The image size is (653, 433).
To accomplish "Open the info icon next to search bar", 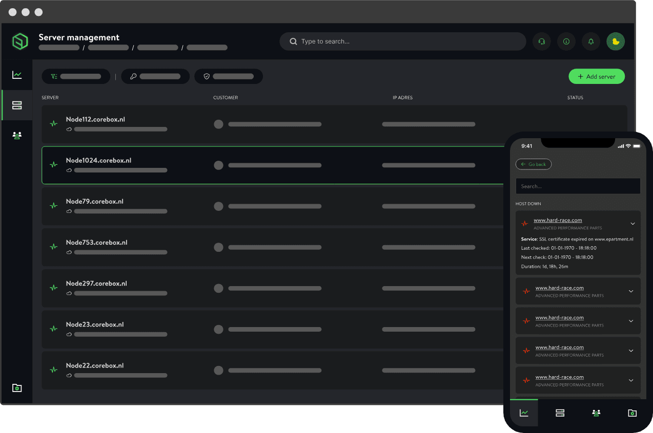I will click(x=566, y=41).
